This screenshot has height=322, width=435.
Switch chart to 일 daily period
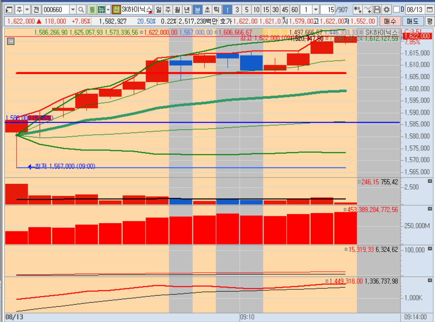point(159,10)
